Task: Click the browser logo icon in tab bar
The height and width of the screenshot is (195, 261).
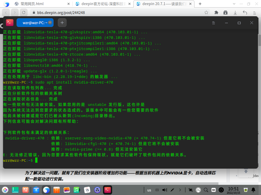Action: click(x=6, y=4)
